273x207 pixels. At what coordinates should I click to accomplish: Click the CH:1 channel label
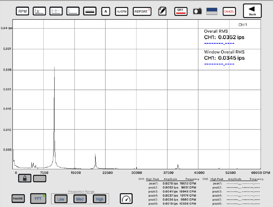243,25
